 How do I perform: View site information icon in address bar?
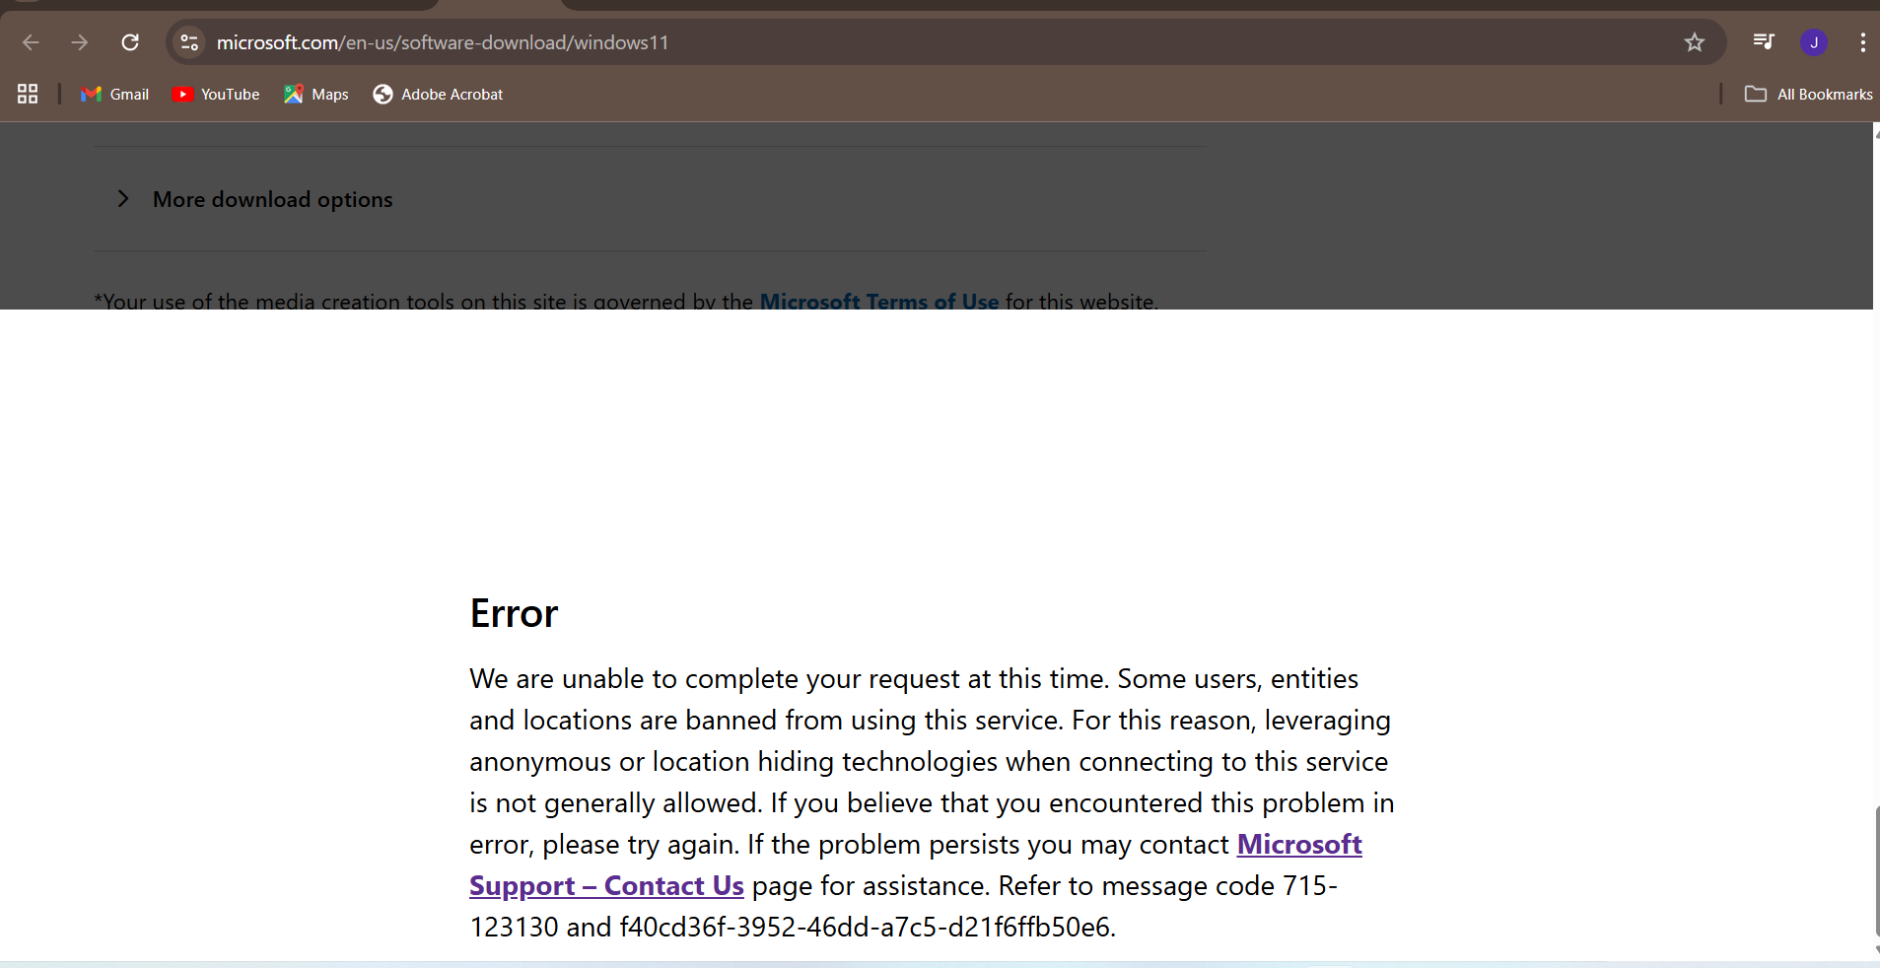click(189, 42)
